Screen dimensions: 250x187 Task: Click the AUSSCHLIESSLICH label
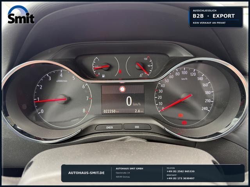[205, 11]
